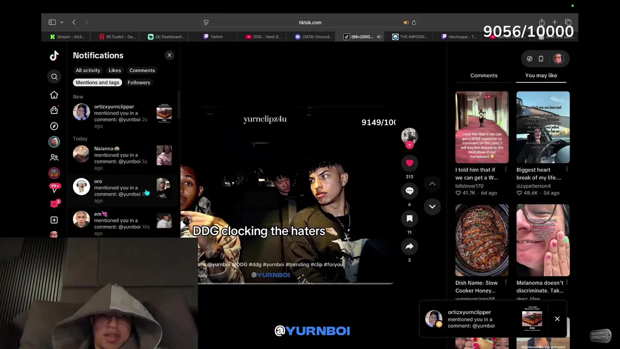Open the video thumbnail beside Naianna's notification
The height and width of the screenshot is (349, 620).
click(164, 155)
